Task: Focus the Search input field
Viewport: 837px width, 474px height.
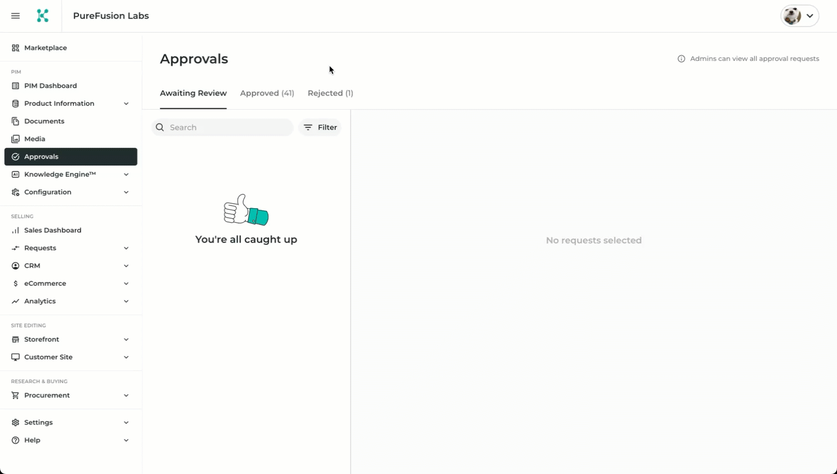Action: (x=223, y=127)
